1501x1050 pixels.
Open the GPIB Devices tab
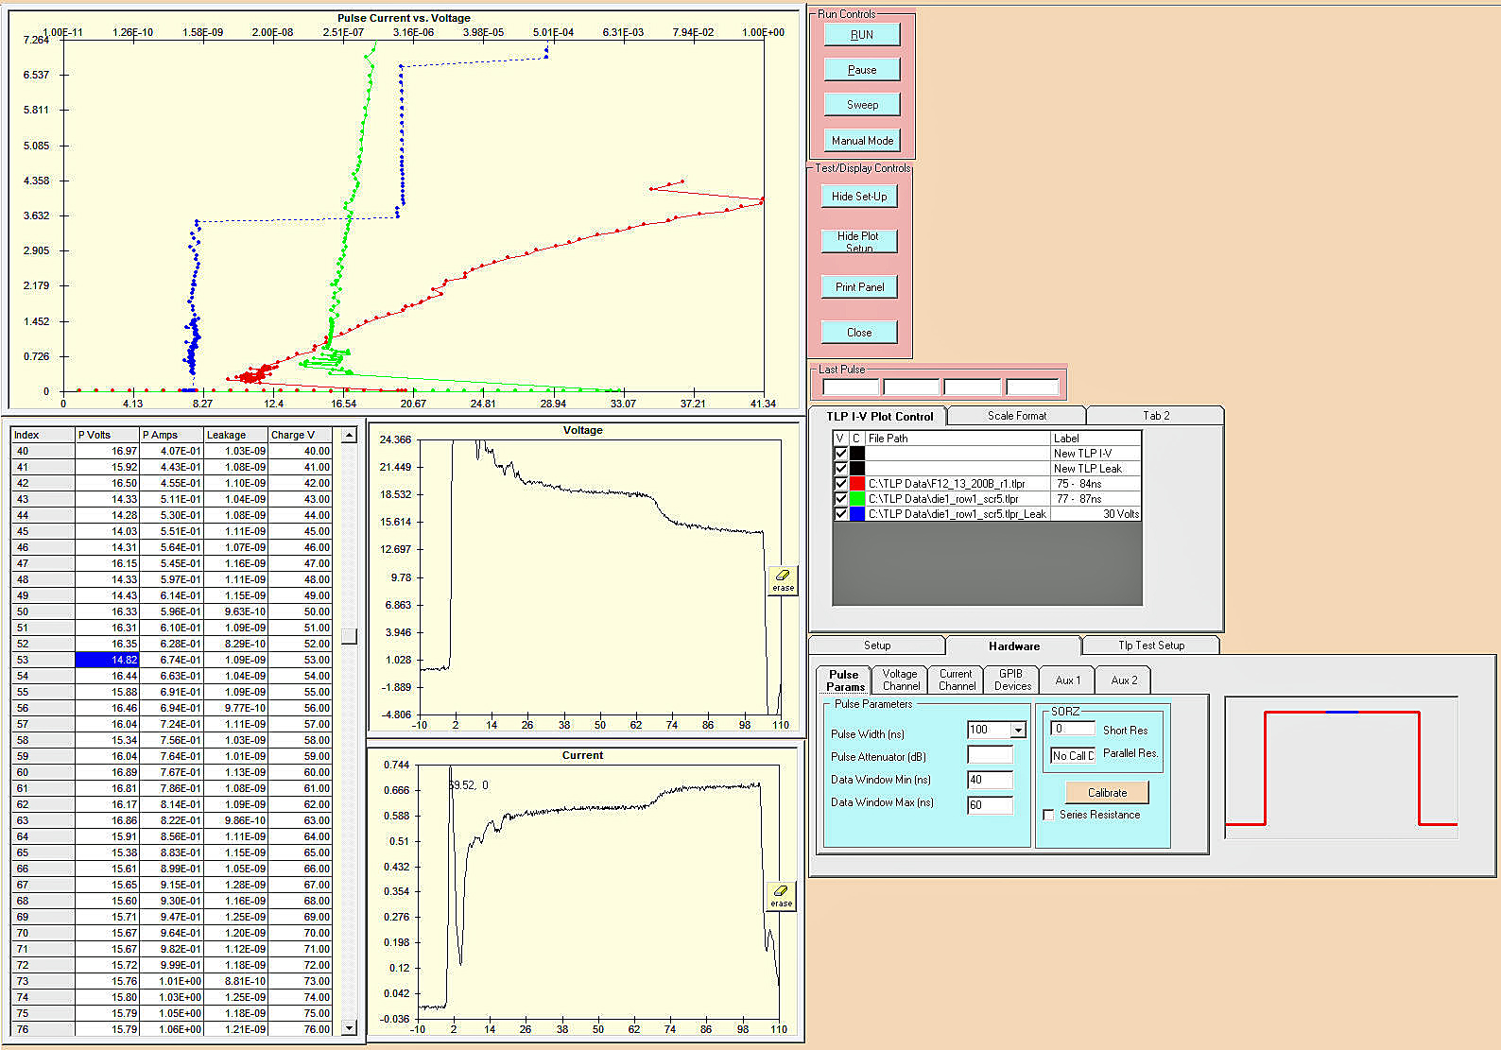(1011, 680)
